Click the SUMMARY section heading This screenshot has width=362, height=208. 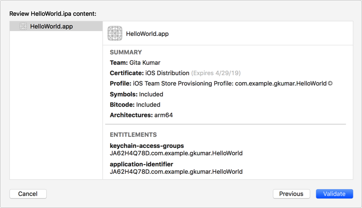[126, 52]
